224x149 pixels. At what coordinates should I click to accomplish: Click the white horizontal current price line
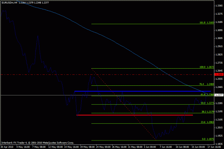[x=107, y=95]
